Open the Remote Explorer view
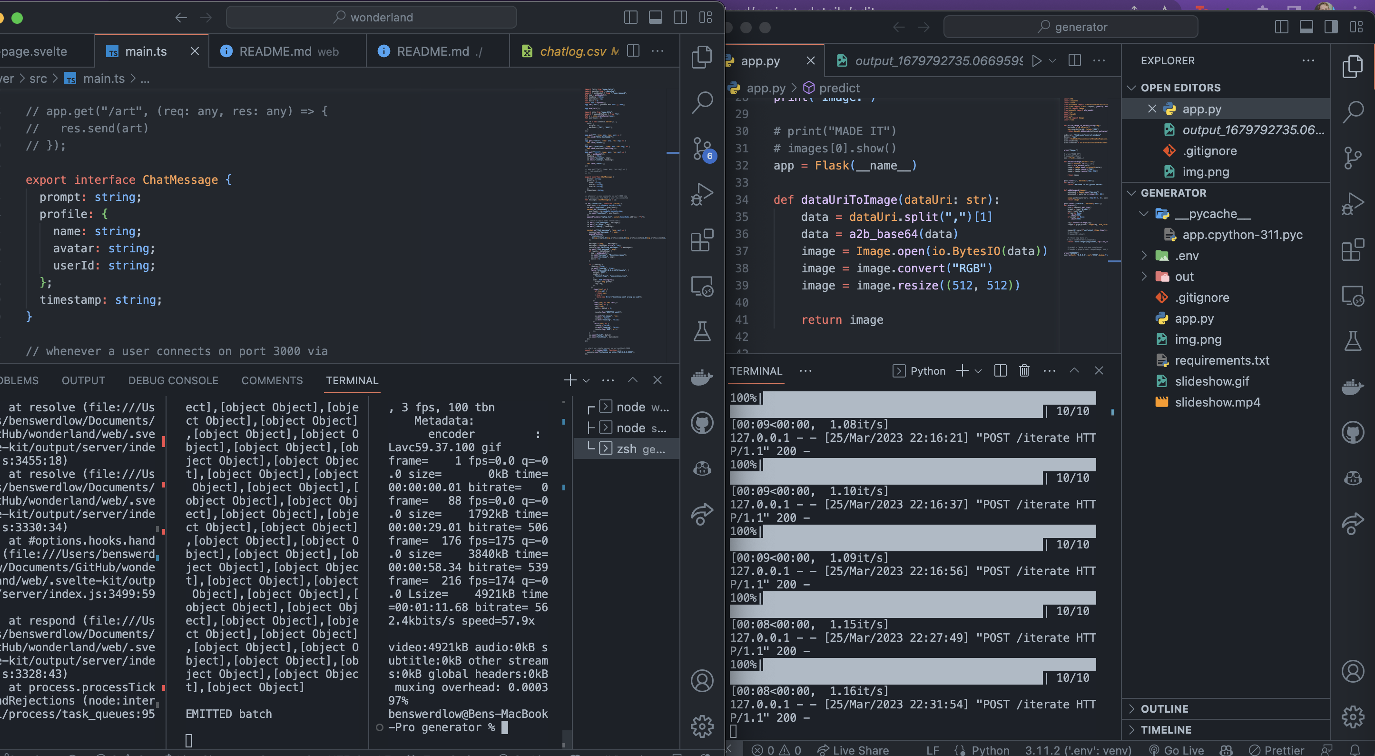Viewport: 1375px width, 756px height. pos(702,286)
